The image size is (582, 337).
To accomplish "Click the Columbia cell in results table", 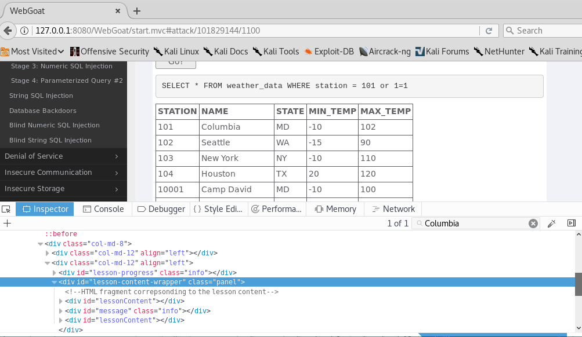I will click(236, 127).
